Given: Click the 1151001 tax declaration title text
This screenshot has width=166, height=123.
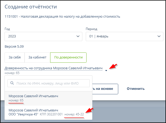Looking at the screenshot, I should click(x=62, y=16).
